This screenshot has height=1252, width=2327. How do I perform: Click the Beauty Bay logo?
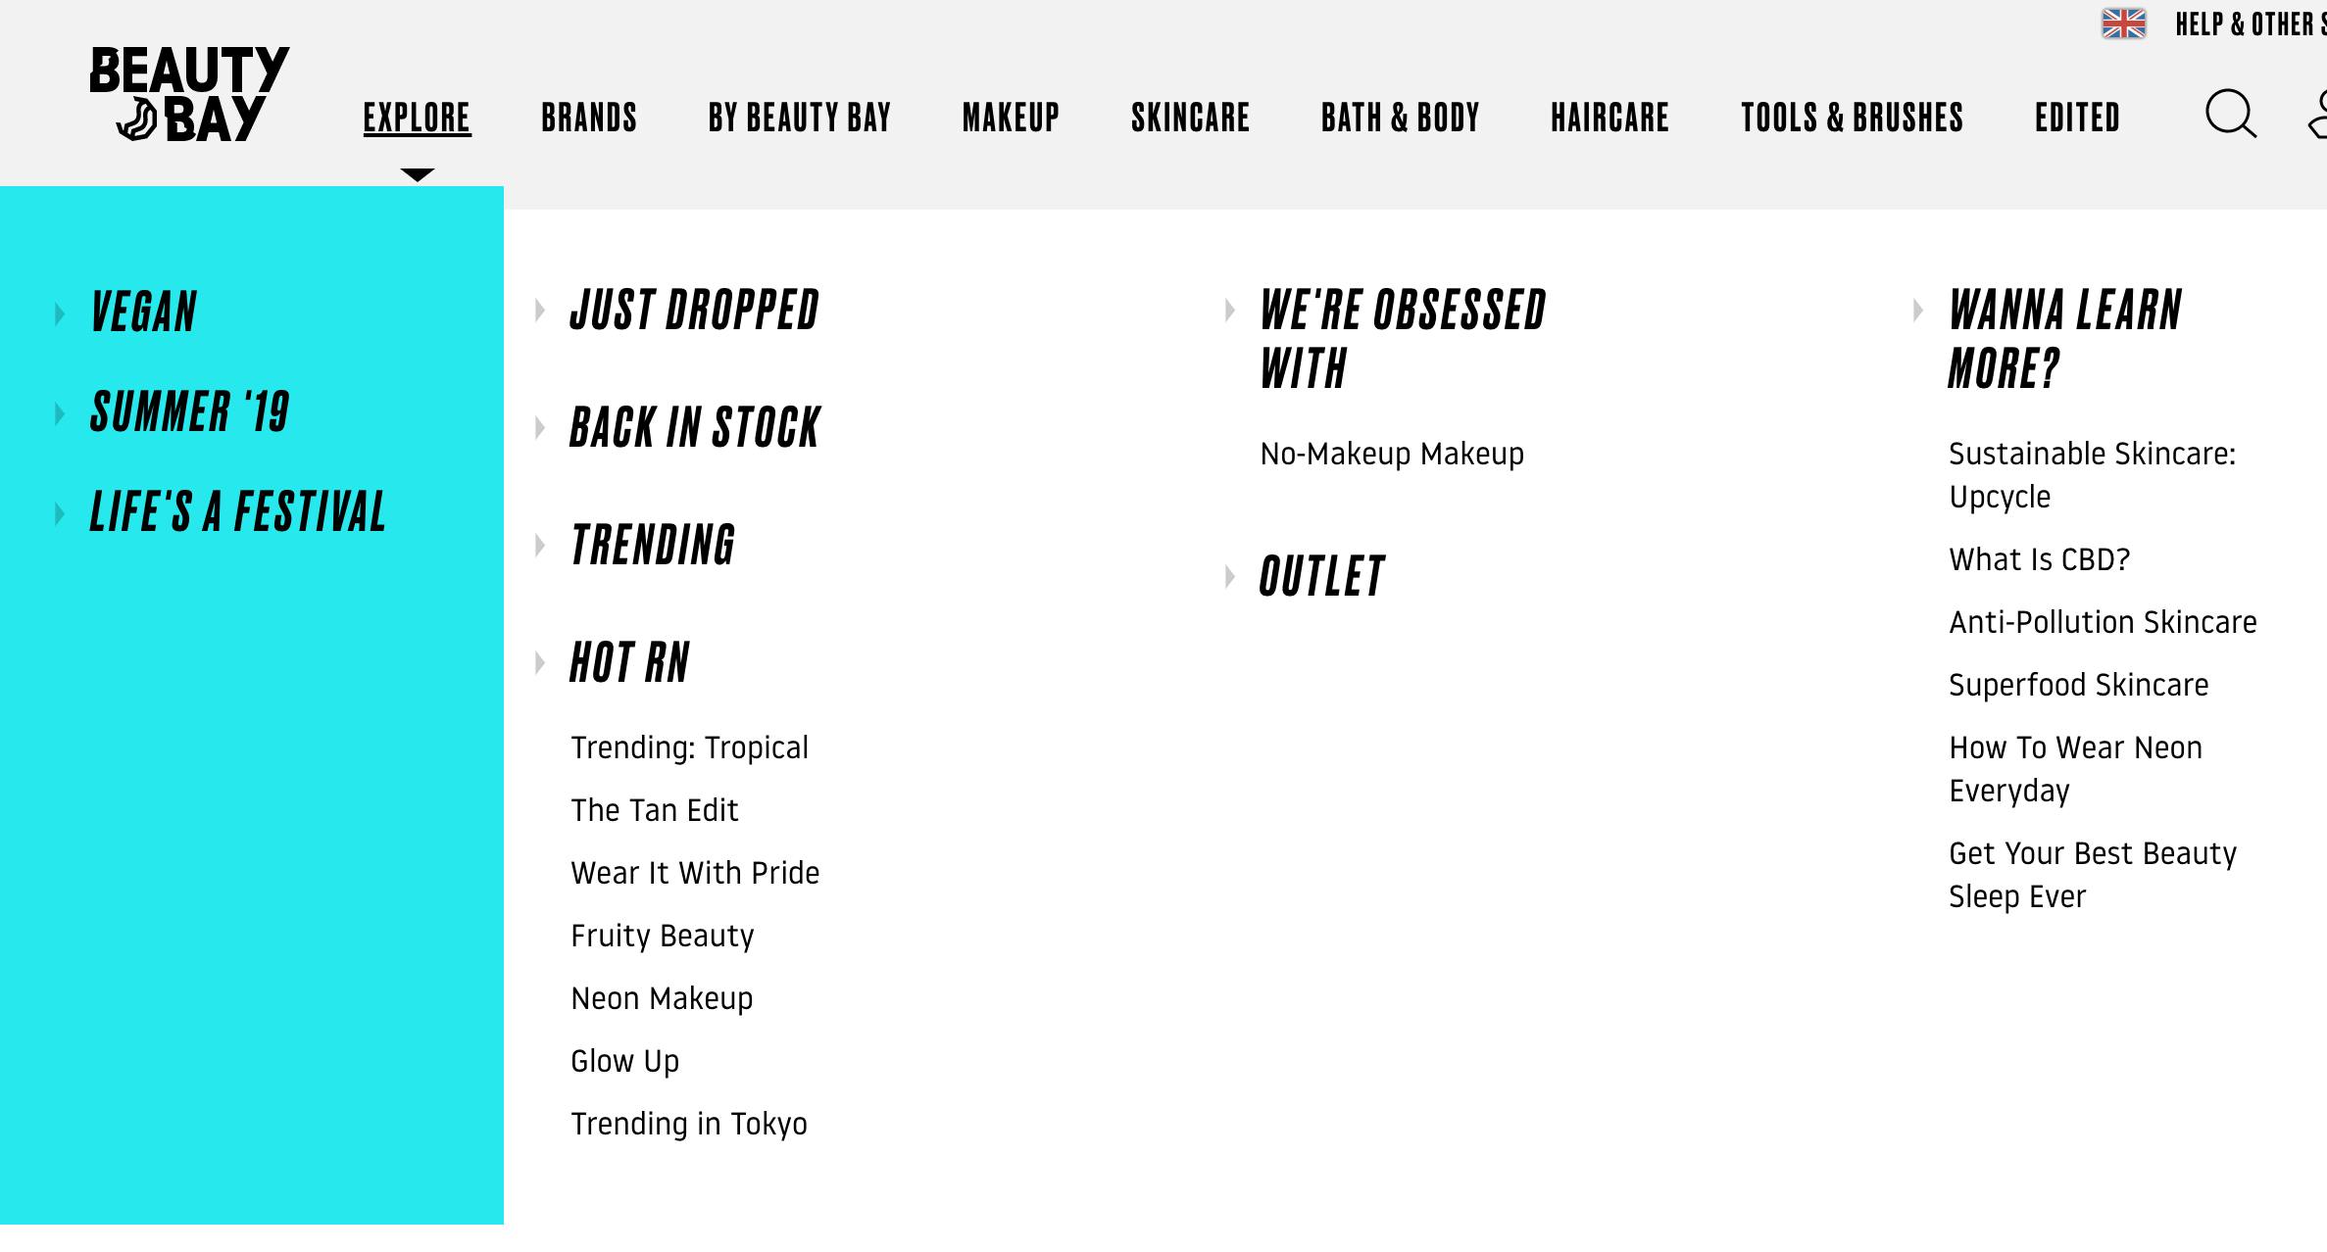pos(188,94)
